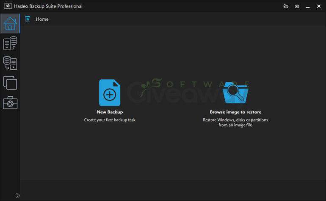
Task: Open the Home sidebar icon
Action: (10, 24)
